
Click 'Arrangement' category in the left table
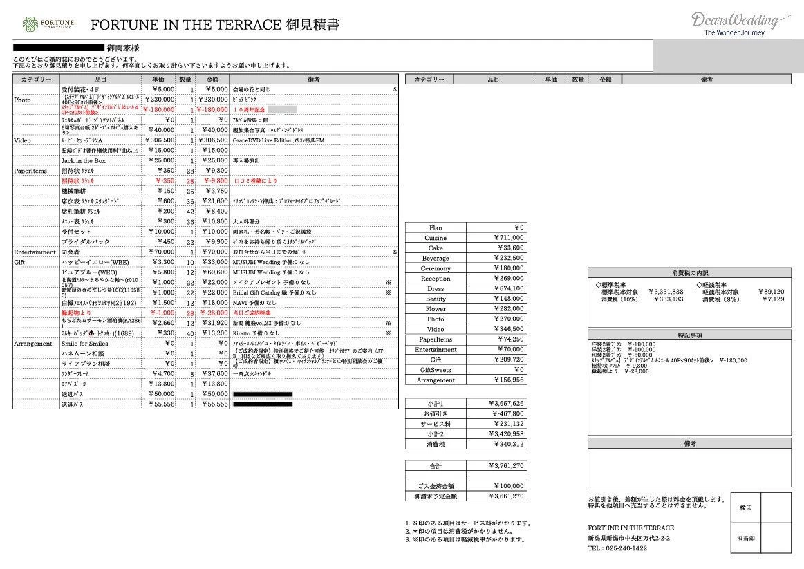coord(32,344)
